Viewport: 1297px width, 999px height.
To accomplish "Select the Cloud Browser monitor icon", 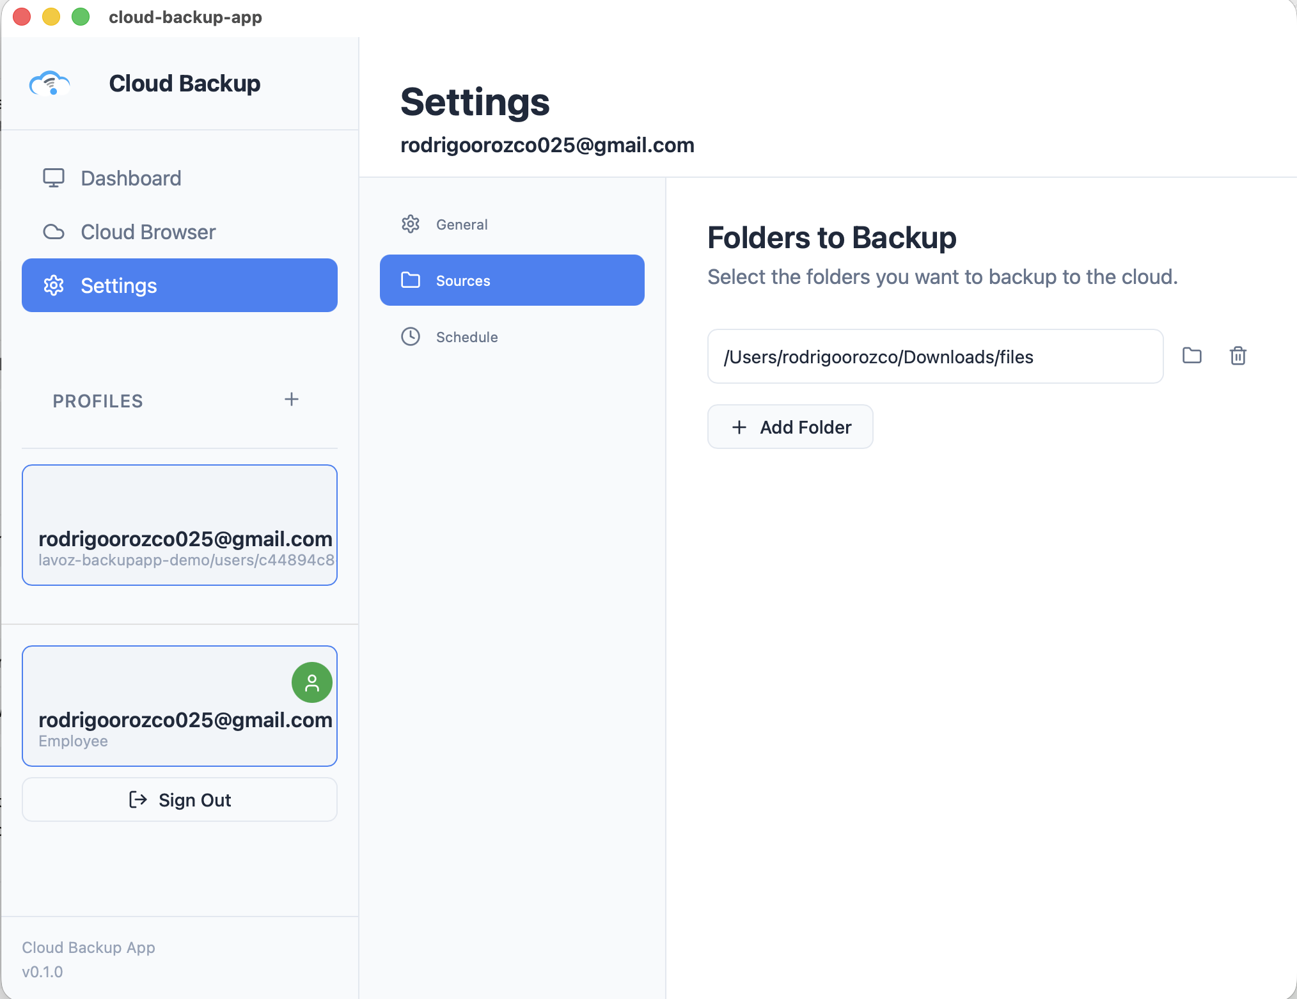I will coord(54,232).
